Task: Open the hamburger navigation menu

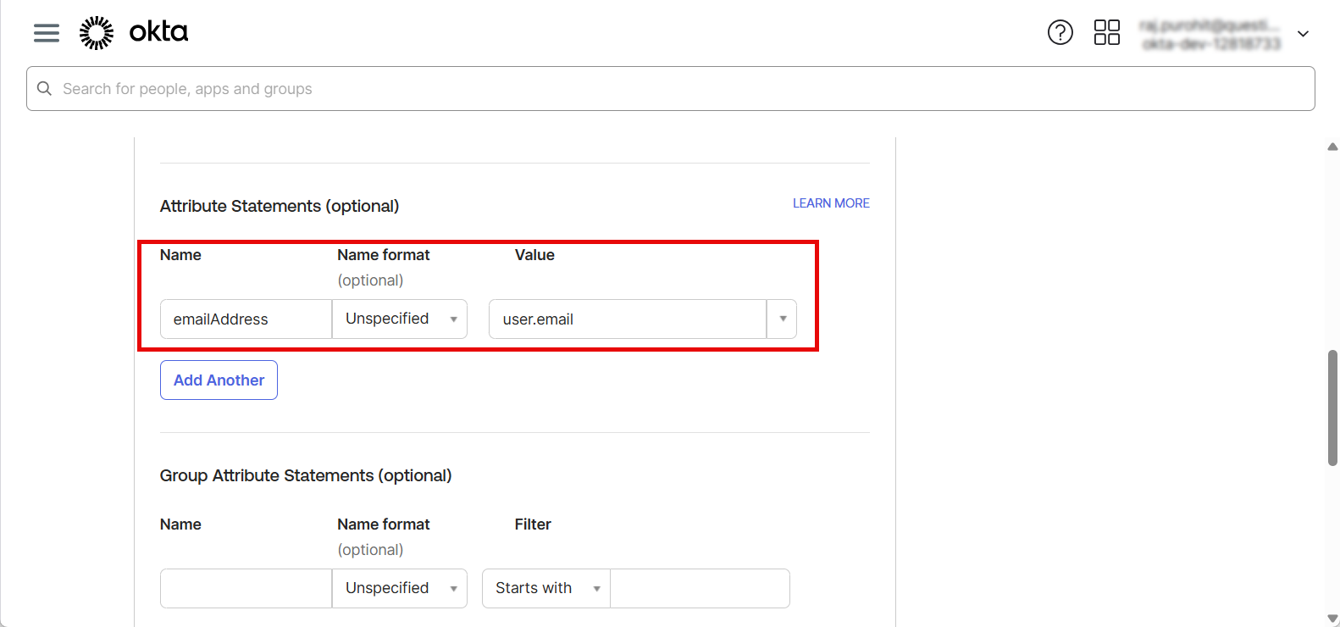Action: coord(47,32)
